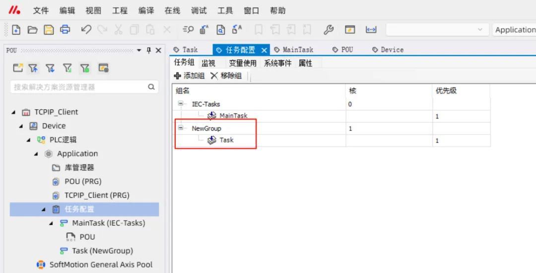
Task: Click the Cut scissors icon
Action: (x=118, y=30)
